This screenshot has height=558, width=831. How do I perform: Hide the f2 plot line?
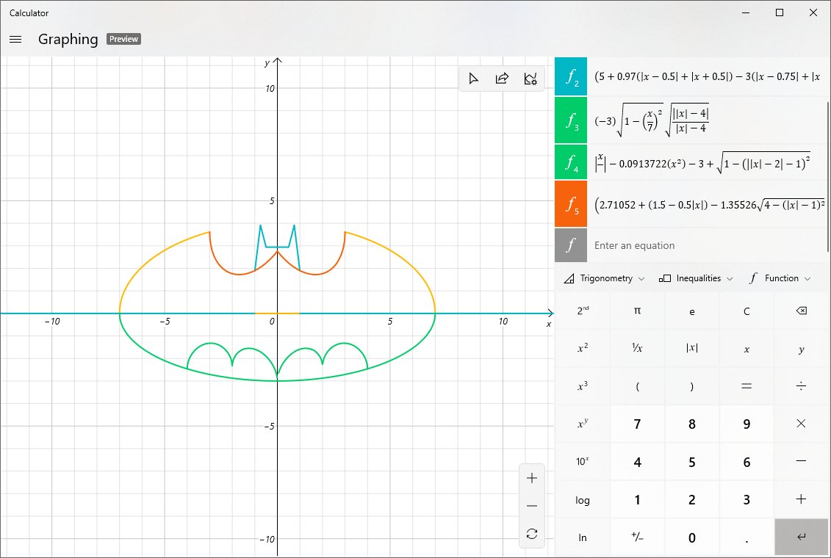point(571,76)
